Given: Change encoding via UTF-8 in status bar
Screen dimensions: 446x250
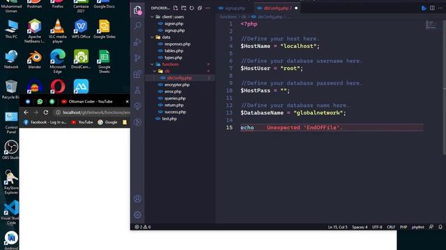Looking at the screenshot, I should click(377, 227).
